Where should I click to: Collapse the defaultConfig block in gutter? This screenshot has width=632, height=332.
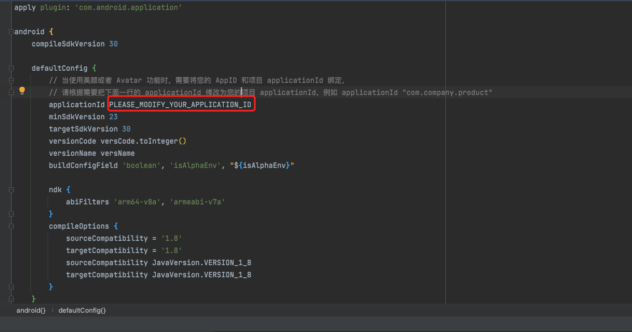tap(10, 68)
